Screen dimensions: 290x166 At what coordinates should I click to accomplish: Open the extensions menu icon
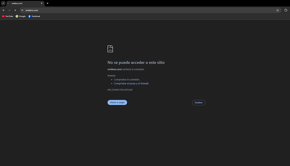click(x=286, y=11)
